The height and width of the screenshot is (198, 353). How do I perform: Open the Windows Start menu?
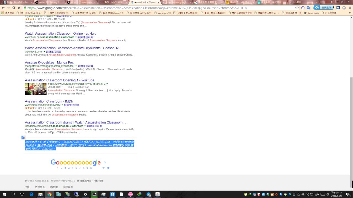tap(4, 194)
